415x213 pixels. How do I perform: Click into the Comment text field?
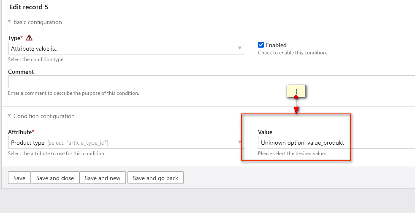211,81
